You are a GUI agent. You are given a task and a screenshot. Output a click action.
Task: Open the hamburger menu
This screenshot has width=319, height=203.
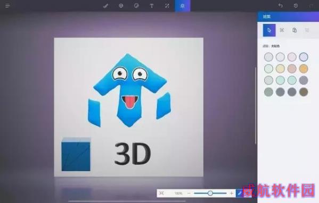(7, 6)
